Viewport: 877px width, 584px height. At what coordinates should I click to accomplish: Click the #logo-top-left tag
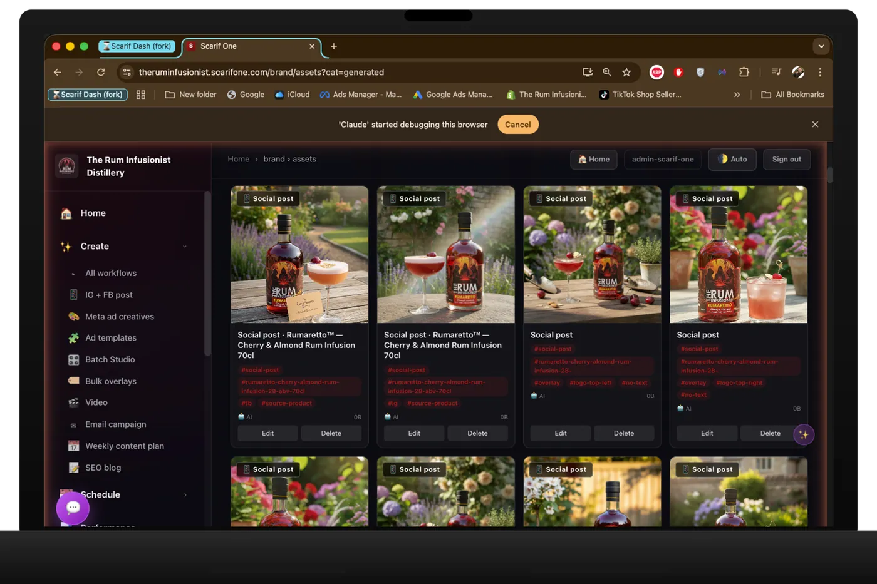tap(591, 382)
